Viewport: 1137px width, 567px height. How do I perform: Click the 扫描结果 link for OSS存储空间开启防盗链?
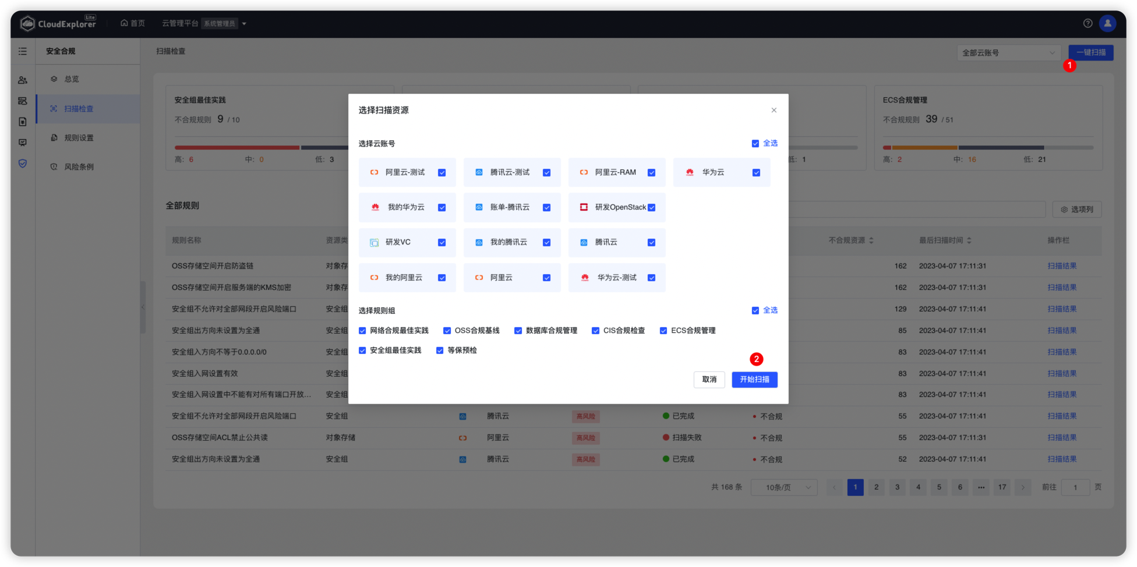click(x=1061, y=265)
